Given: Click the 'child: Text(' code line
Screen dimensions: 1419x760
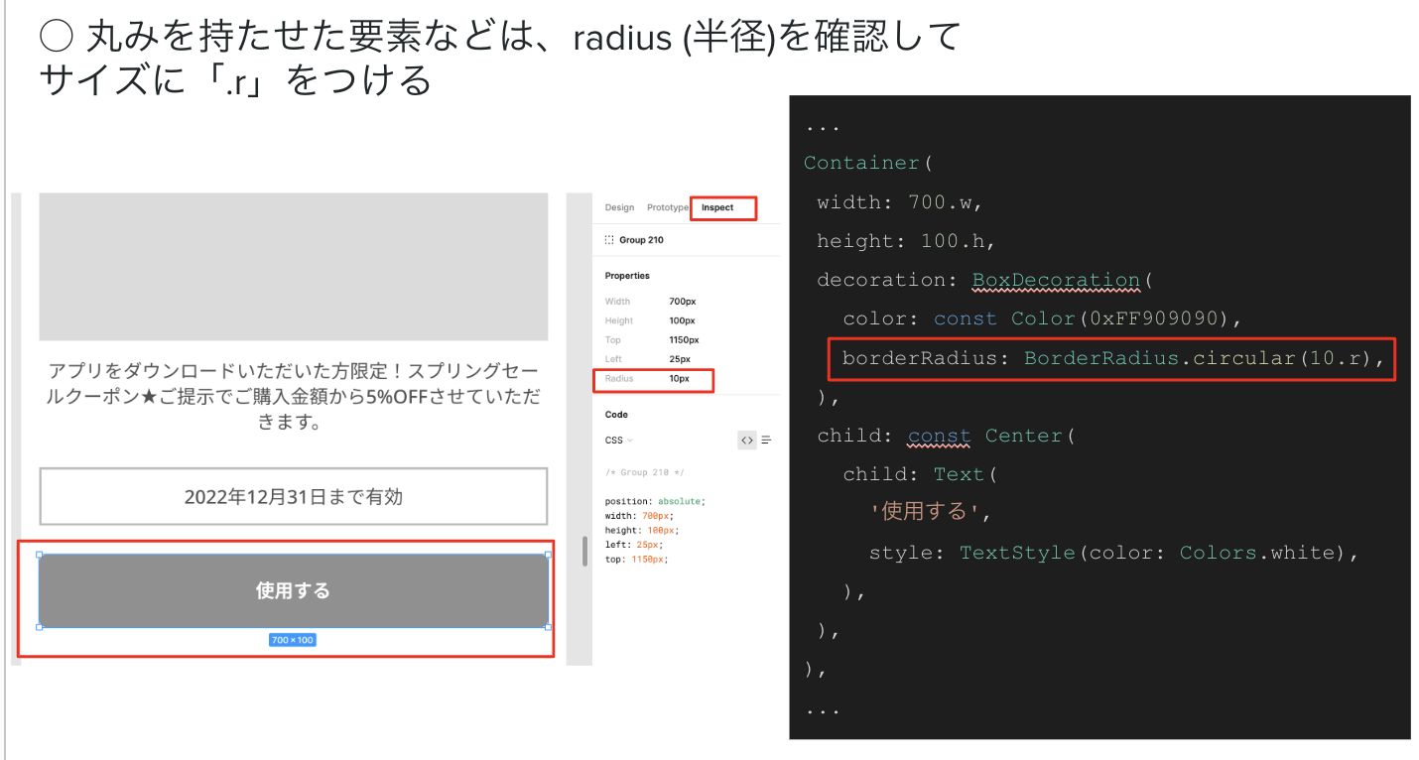Looking at the screenshot, I should [920, 474].
